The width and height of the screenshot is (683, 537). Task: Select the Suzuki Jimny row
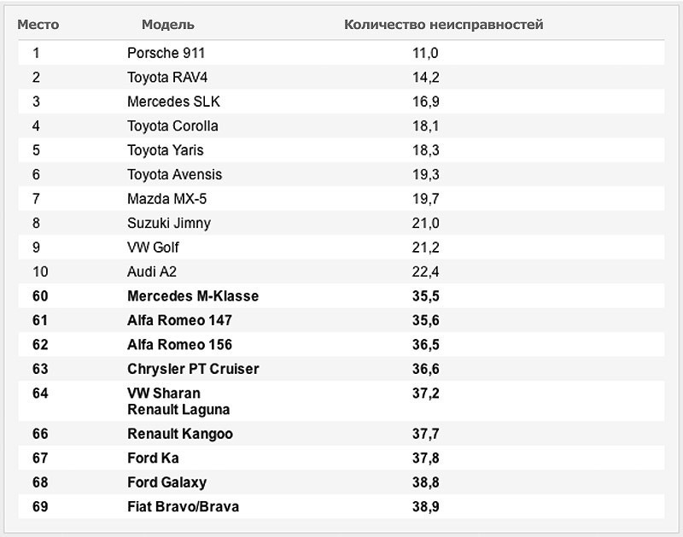tap(341, 223)
